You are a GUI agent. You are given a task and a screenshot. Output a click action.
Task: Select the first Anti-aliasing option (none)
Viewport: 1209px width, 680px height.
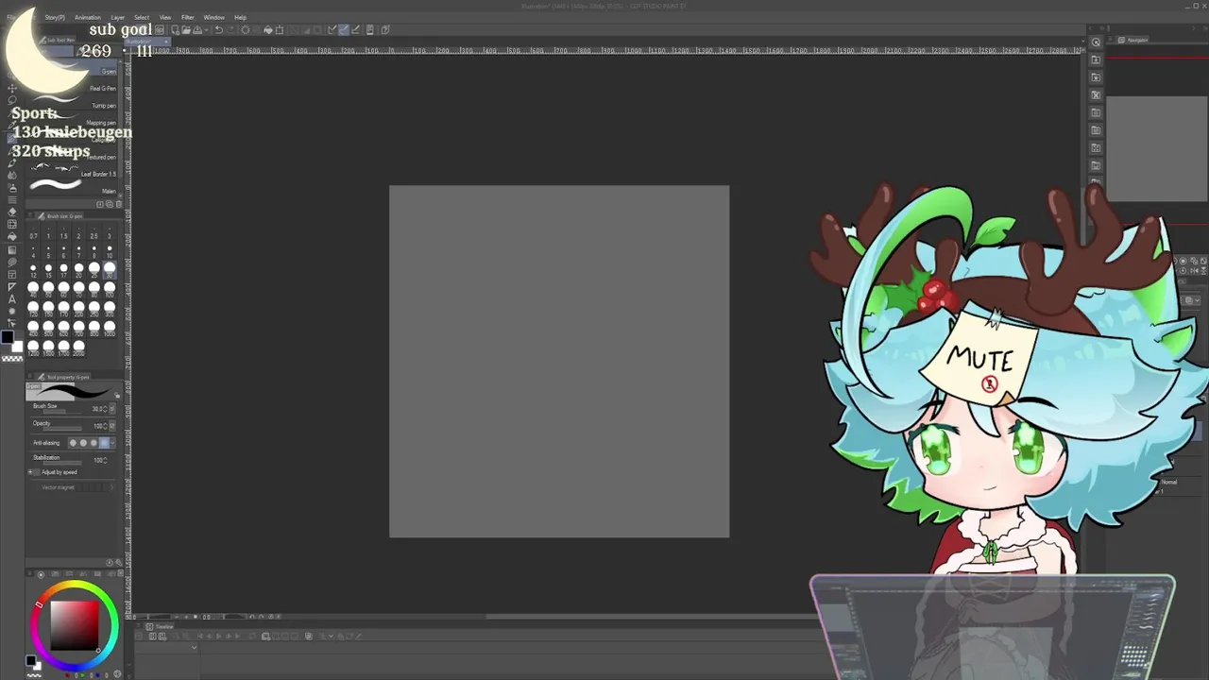[74, 443]
